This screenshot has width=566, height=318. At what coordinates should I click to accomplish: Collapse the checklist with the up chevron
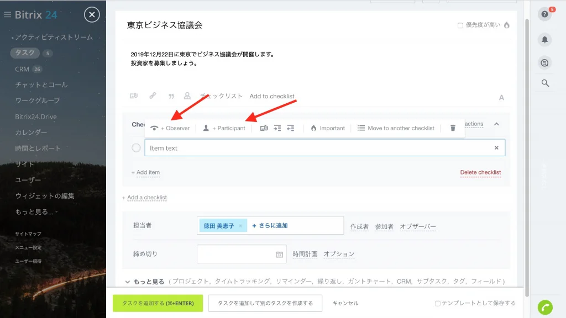pos(497,124)
